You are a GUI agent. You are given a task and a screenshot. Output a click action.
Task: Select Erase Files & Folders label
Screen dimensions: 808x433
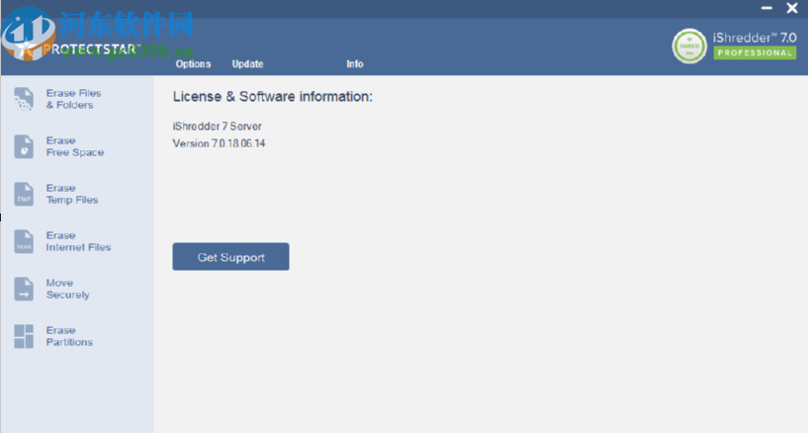click(x=73, y=99)
